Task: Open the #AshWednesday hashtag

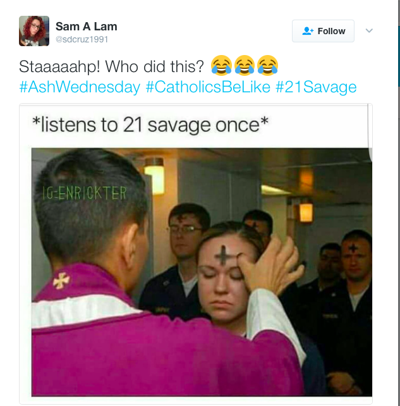Action: [80, 87]
